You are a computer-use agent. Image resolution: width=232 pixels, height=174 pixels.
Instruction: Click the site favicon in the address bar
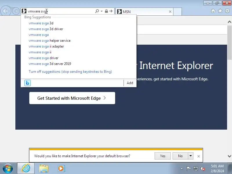pos(24,11)
